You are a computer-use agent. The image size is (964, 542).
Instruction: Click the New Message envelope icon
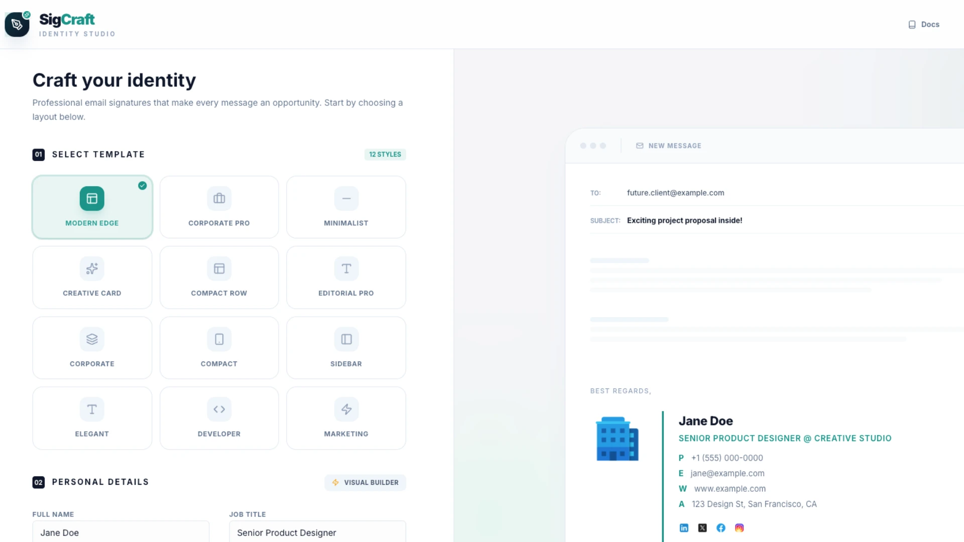coord(640,146)
